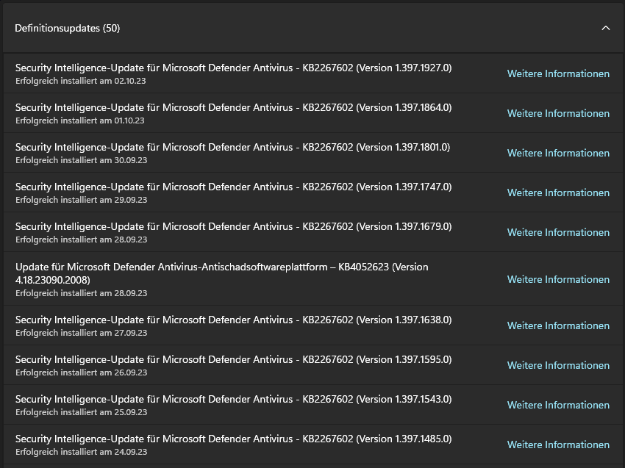Click the 'Erfolgreich installiert am 25.09.23' status
This screenshot has width=625, height=468.
(82, 412)
